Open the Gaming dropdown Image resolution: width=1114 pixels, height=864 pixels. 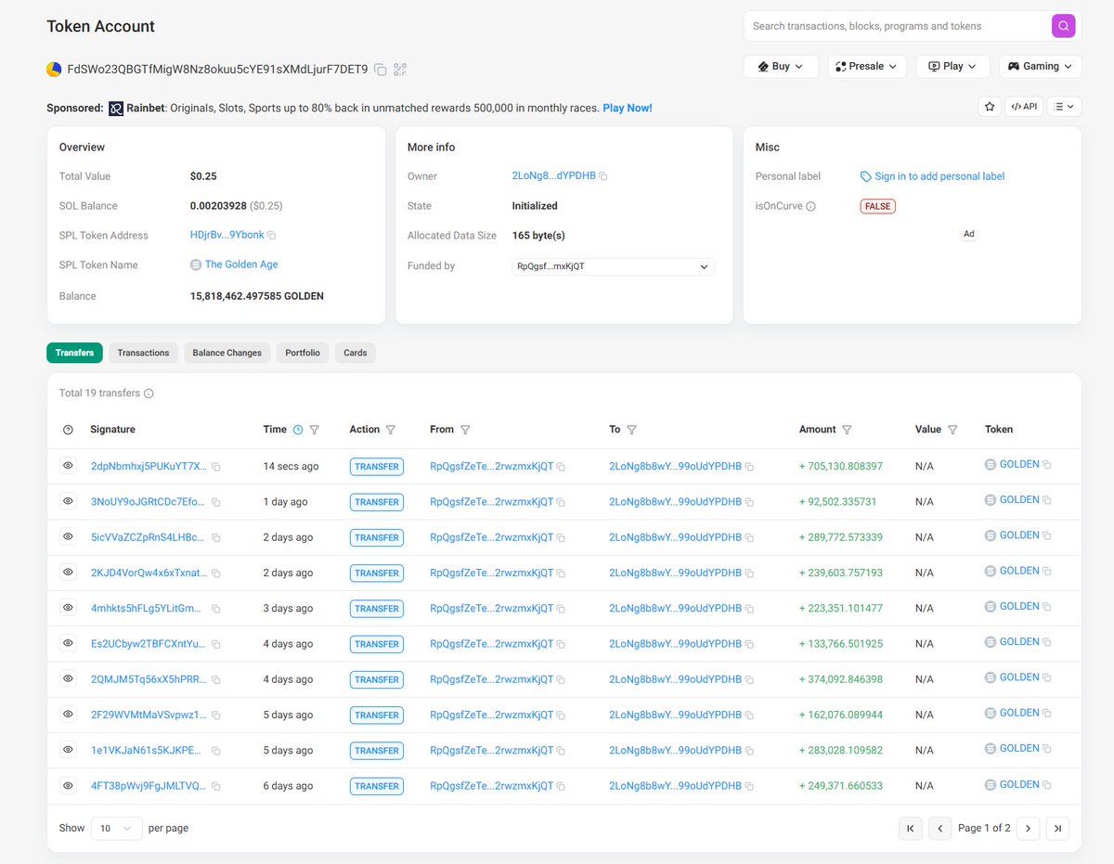1040,67
